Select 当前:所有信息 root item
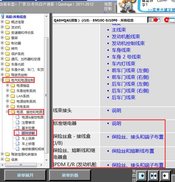 pyautogui.click(x=16, y=17)
